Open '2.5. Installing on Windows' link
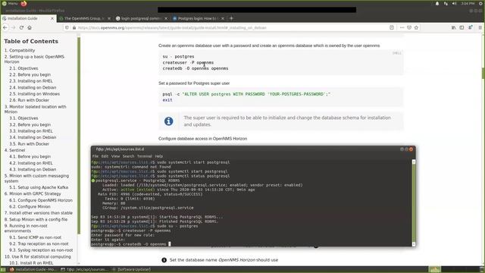Viewport: 485px width, 273px height. pyautogui.click(x=34, y=94)
